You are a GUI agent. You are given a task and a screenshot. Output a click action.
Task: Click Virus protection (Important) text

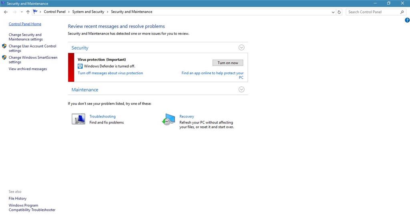point(102,60)
